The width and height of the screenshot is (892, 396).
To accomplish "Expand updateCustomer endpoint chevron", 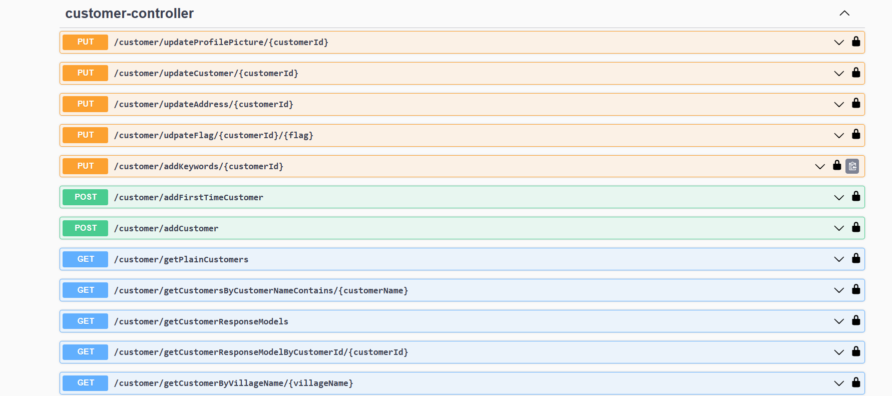I will (839, 74).
